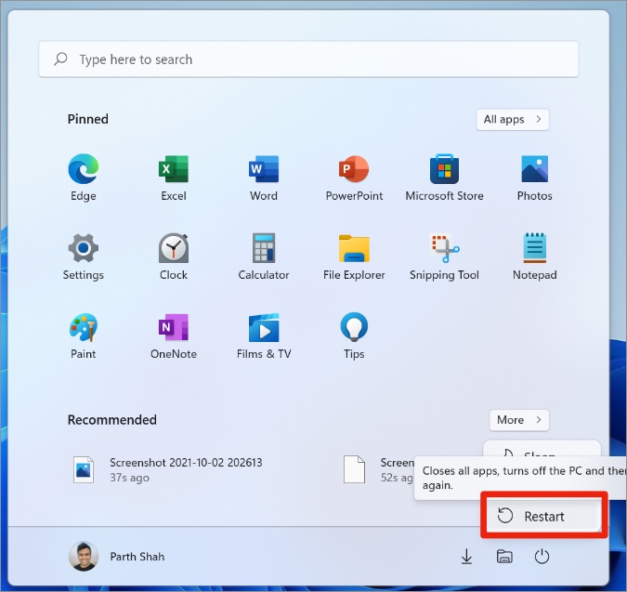Image resolution: width=627 pixels, height=592 pixels.
Task: Open the Microsoft Store app
Action: point(444,178)
